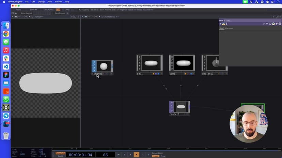Open the TUTORIALS link

pyautogui.click(x=48, y=9)
